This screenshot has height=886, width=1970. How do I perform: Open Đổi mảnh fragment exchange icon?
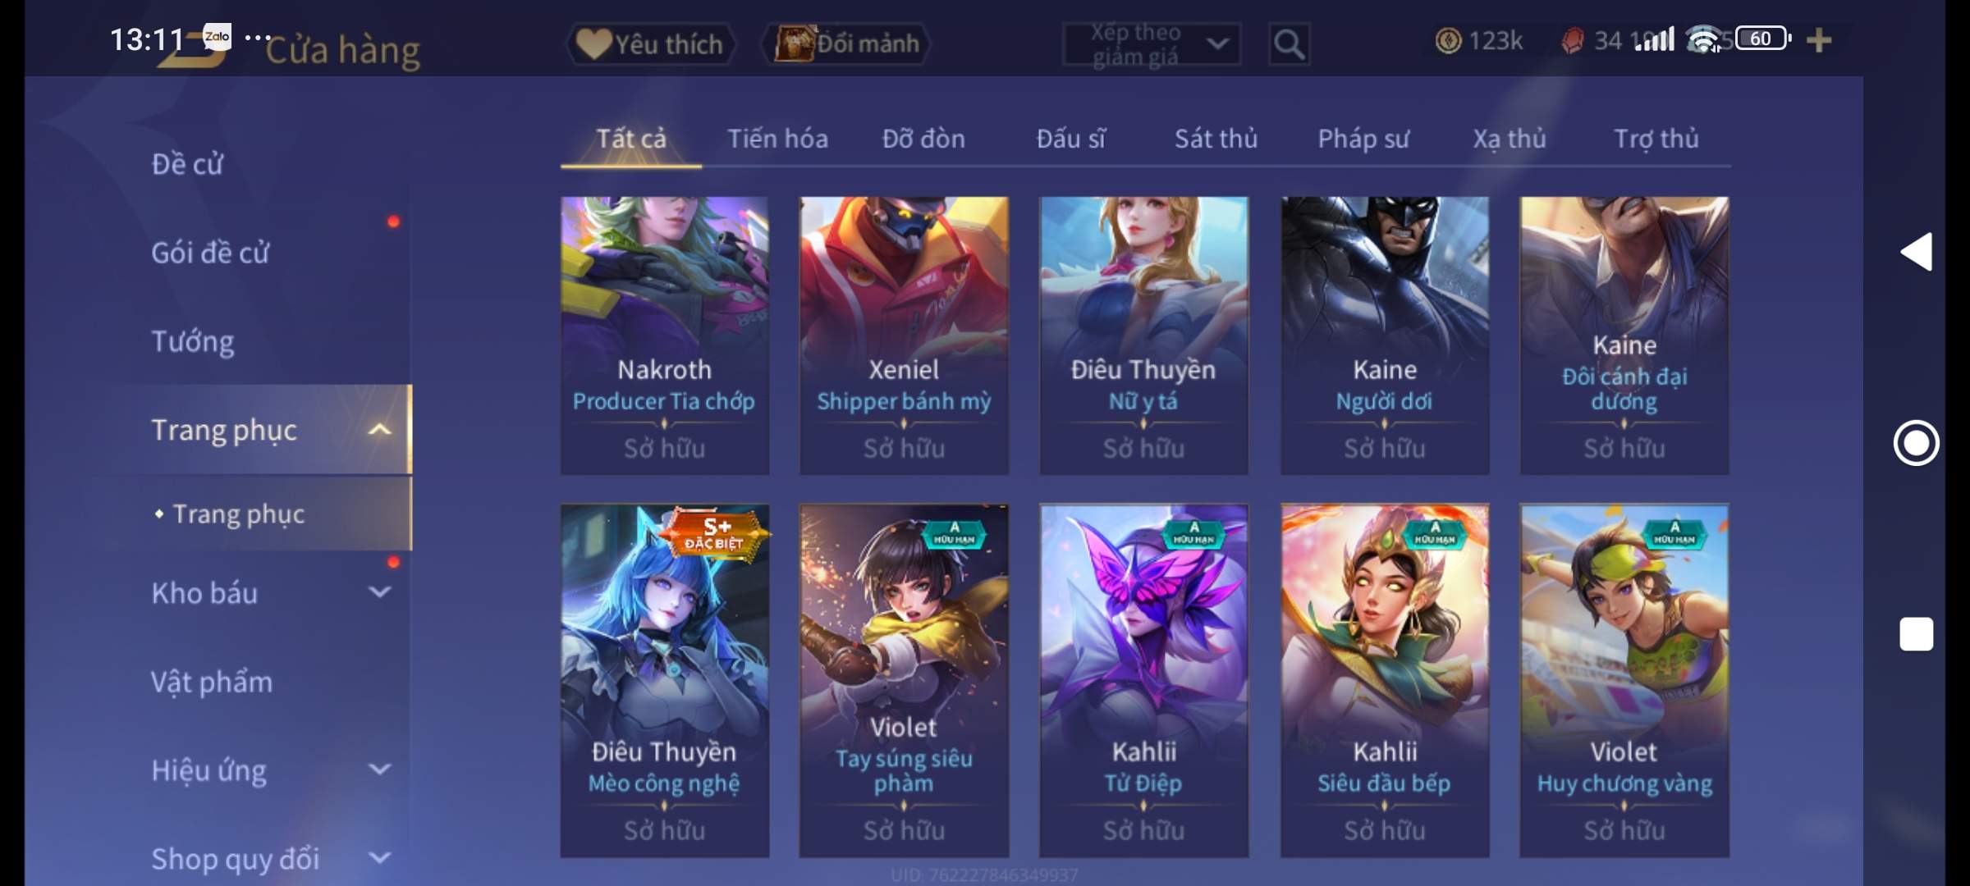pos(795,43)
